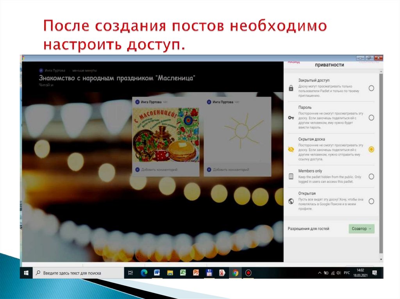Open Excel from the taskbar
This screenshot has width=400, height=299.
(183, 273)
